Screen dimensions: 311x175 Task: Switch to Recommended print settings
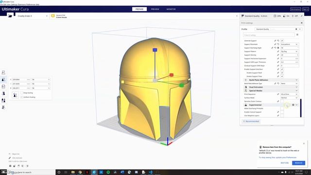click(251, 121)
